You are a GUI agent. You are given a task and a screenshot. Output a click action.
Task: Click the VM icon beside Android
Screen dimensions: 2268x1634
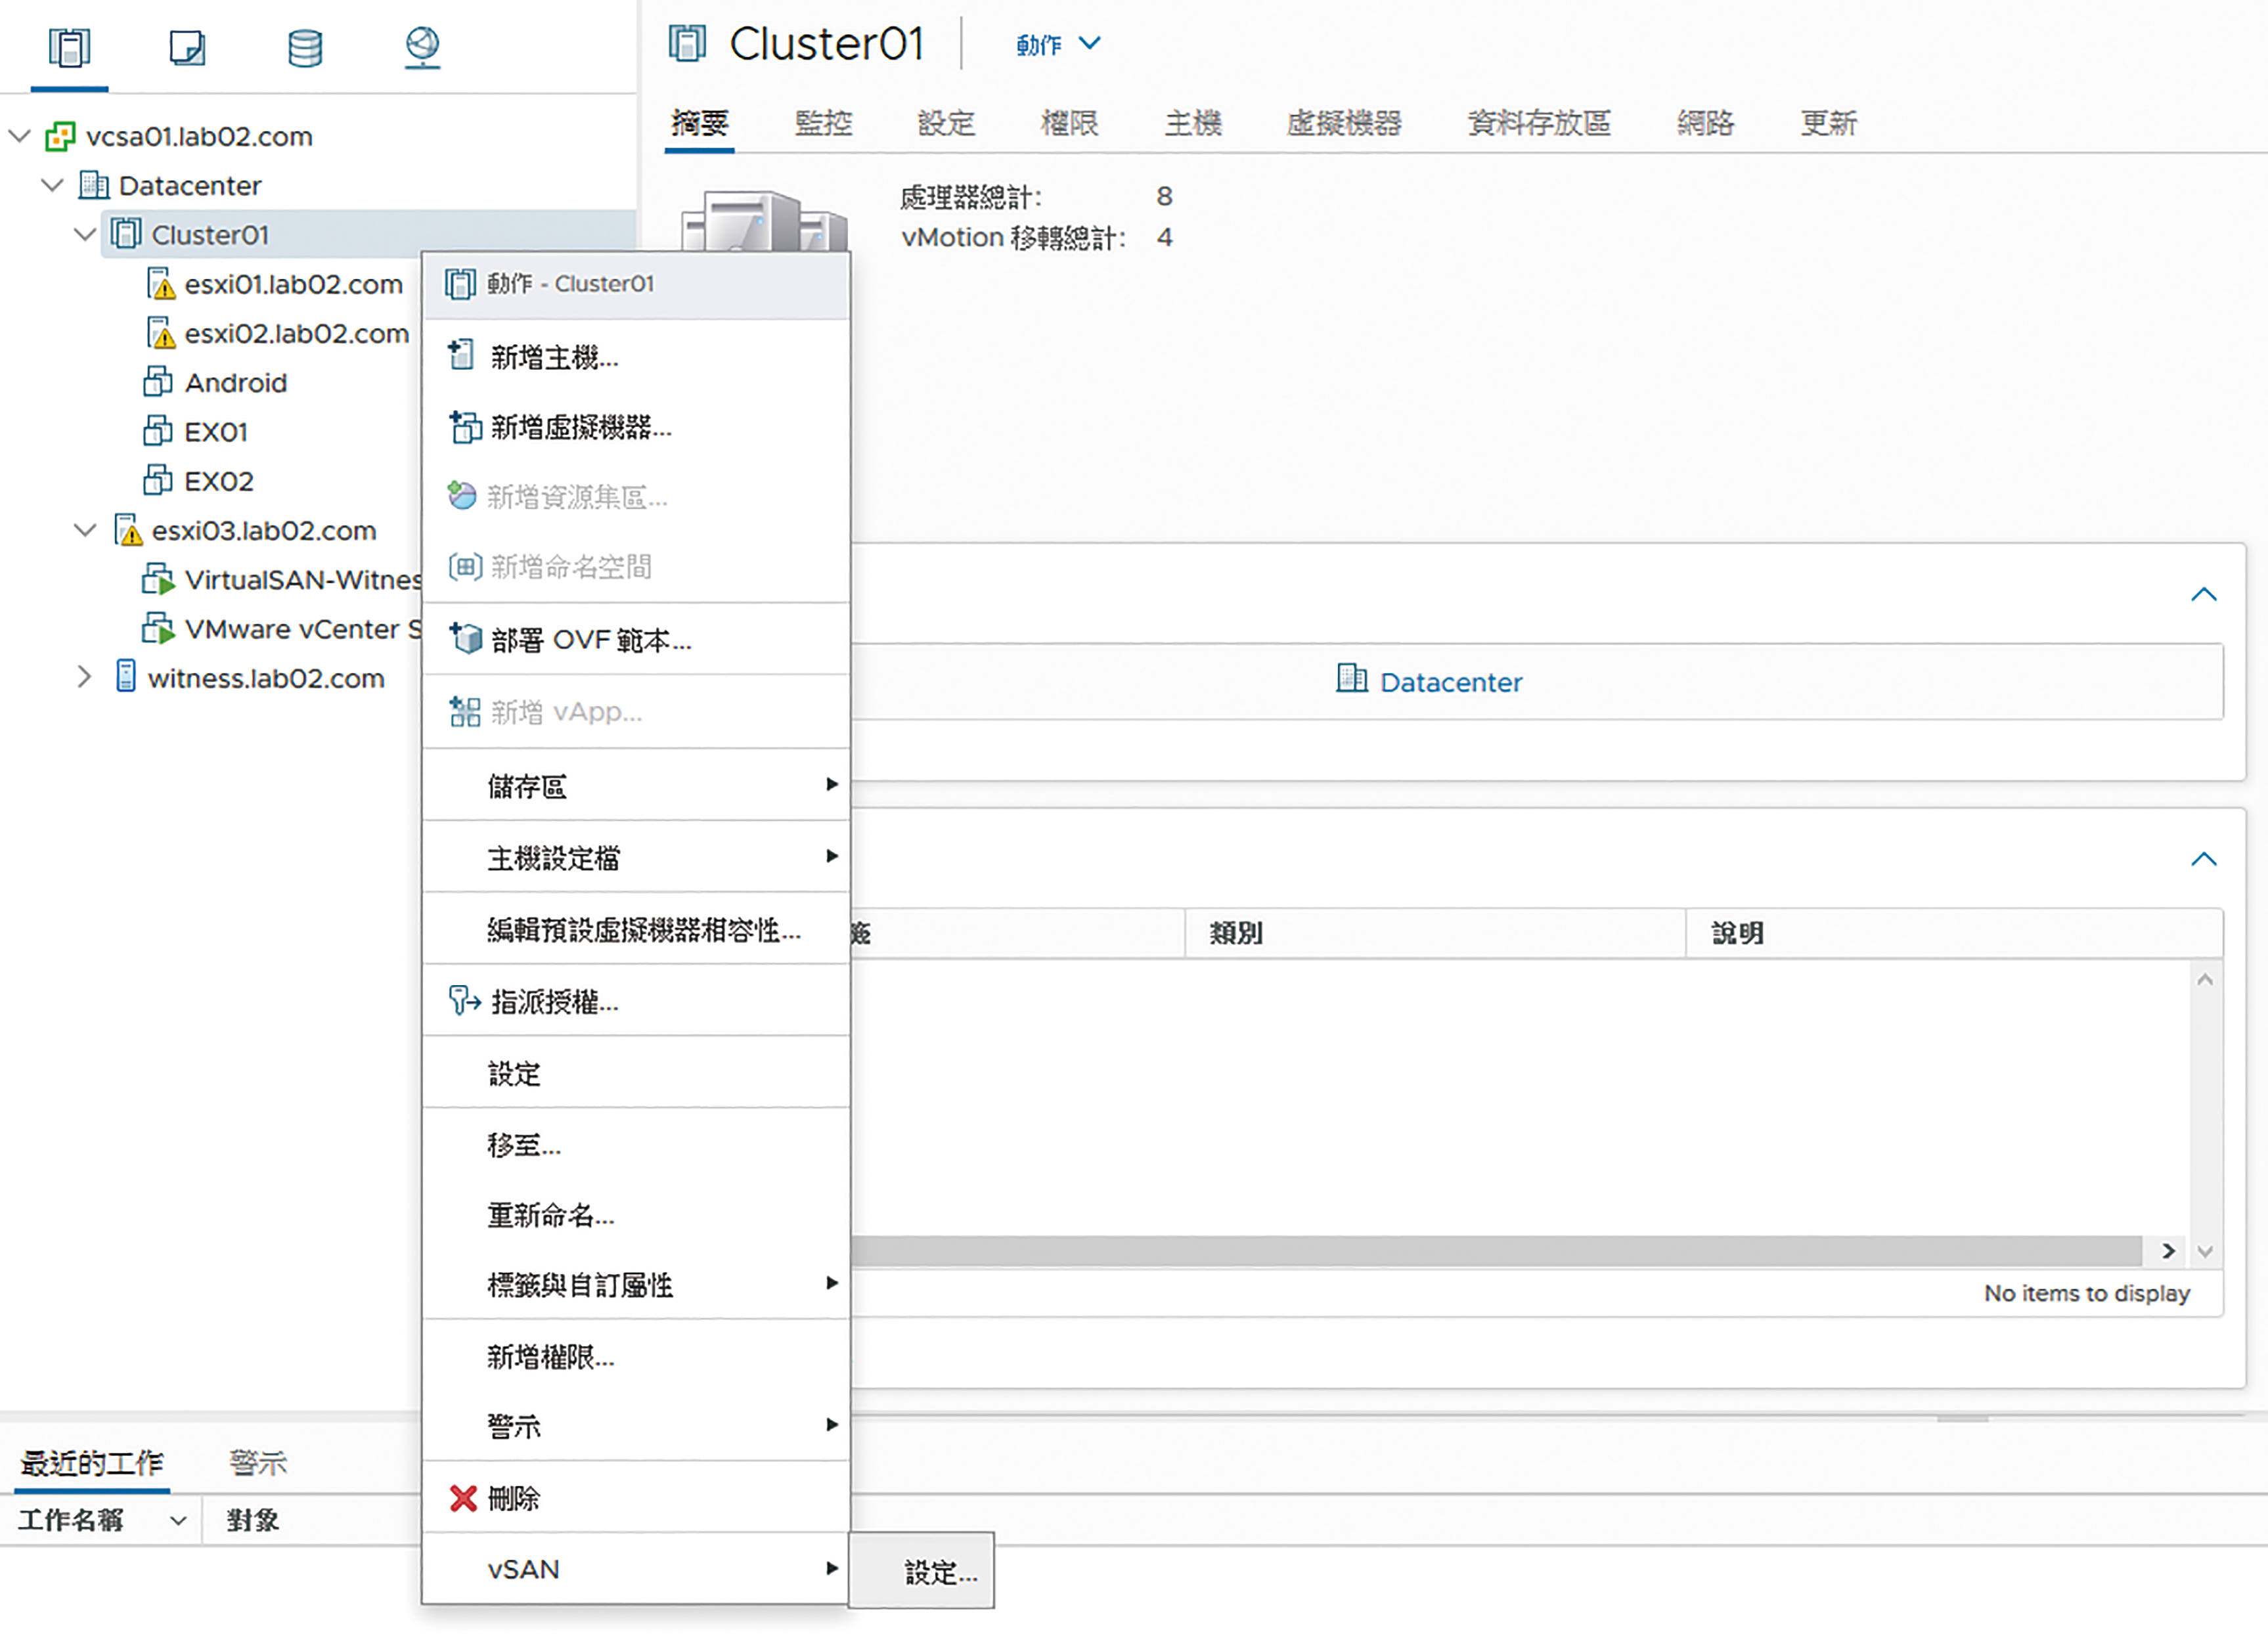(x=158, y=382)
